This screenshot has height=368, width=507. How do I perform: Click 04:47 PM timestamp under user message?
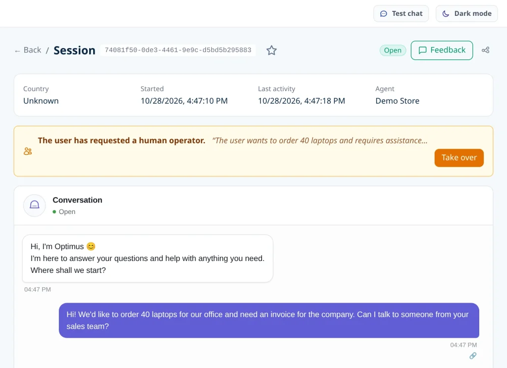coord(463,345)
